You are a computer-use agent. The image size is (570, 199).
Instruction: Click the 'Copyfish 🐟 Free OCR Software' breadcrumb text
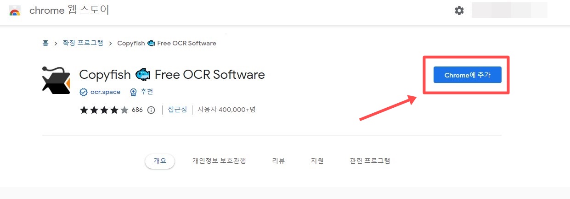(167, 43)
